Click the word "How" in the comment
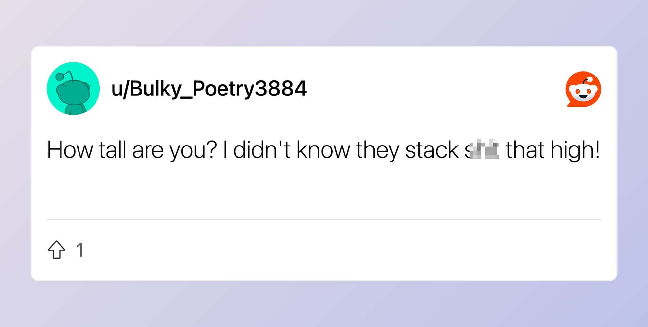Image resolution: width=648 pixels, height=327 pixels. (70, 150)
